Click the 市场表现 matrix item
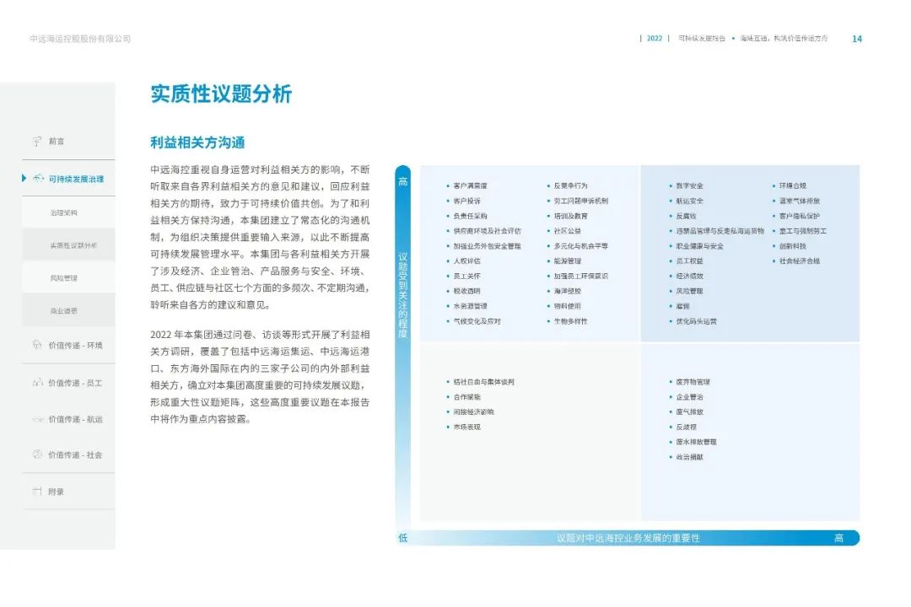 point(466,427)
